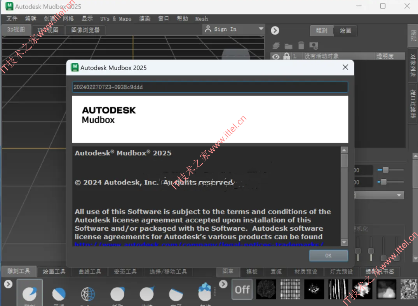Open the properties dropdown below the sliders
Image resolution: width=418 pixels, height=306 pixels.
coord(379,195)
